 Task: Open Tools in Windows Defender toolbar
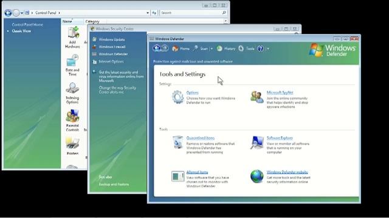click(x=246, y=48)
